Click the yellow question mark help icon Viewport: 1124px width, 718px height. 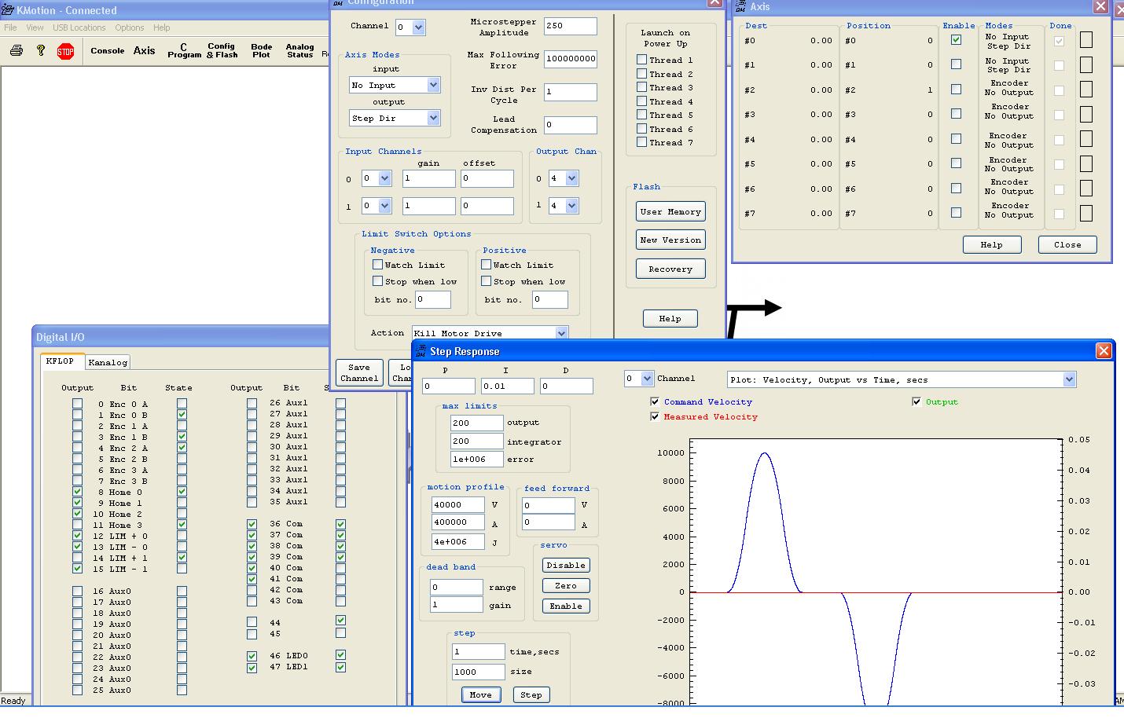pos(41,51)
